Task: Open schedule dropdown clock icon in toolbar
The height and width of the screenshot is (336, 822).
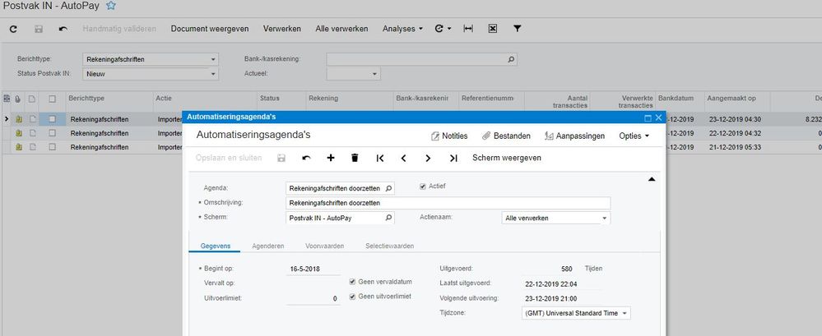Action: [443, 29]
